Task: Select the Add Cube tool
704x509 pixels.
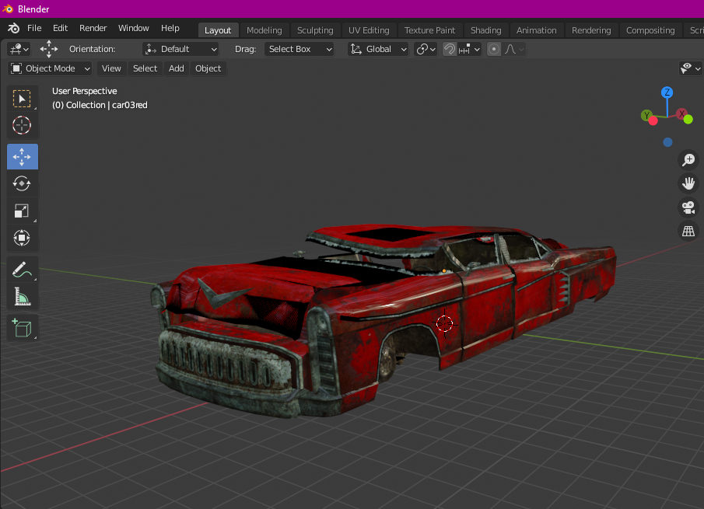Action: (x=22, y=327)
